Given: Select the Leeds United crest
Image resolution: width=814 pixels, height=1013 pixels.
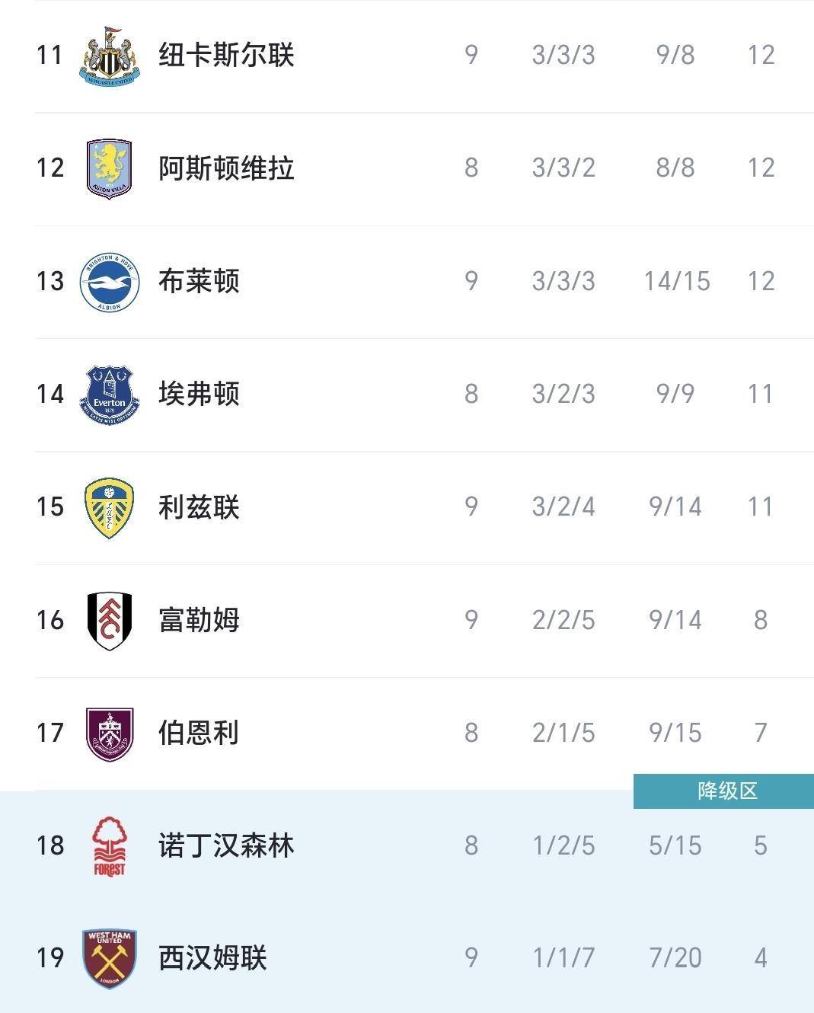Looking at the screenshot, I should [109, 507].
